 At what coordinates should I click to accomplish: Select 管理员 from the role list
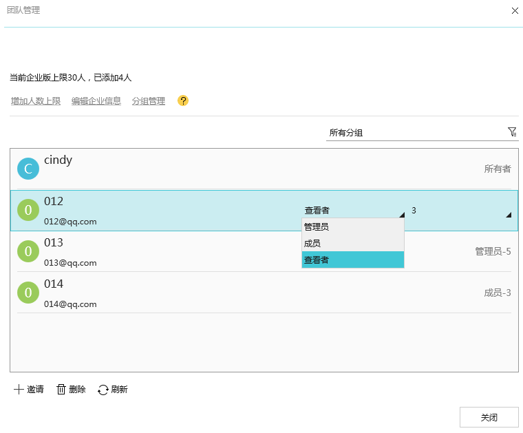[x=352, y=226]
